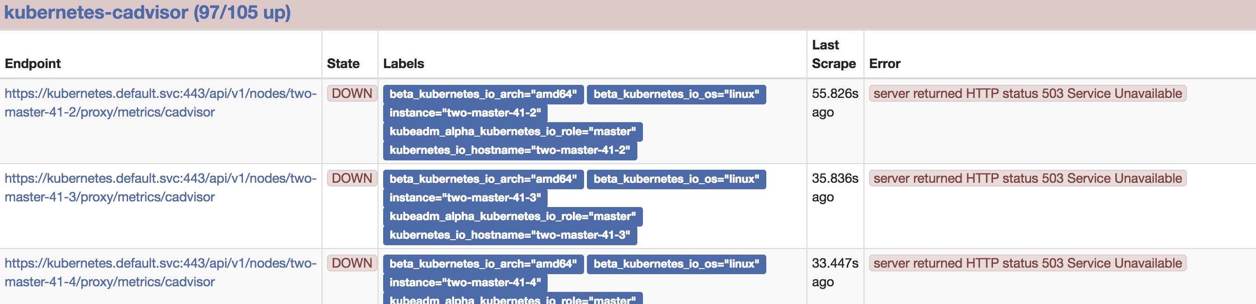Viewport: 1256px width, 304px height.
Task: Click the 503 error message for two-master-41-4
Action: point(1028,263)
